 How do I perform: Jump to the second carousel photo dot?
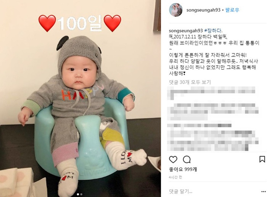coord(81,194)
